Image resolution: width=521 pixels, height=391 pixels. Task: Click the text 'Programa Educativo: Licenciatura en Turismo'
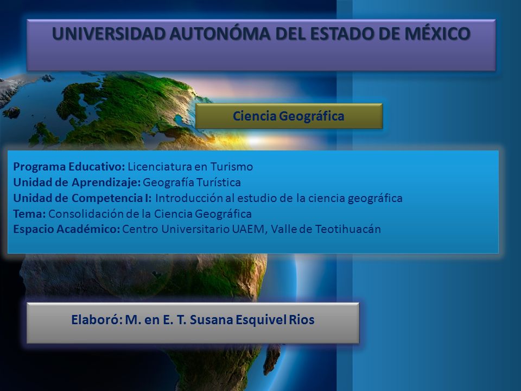coord(133,167)
